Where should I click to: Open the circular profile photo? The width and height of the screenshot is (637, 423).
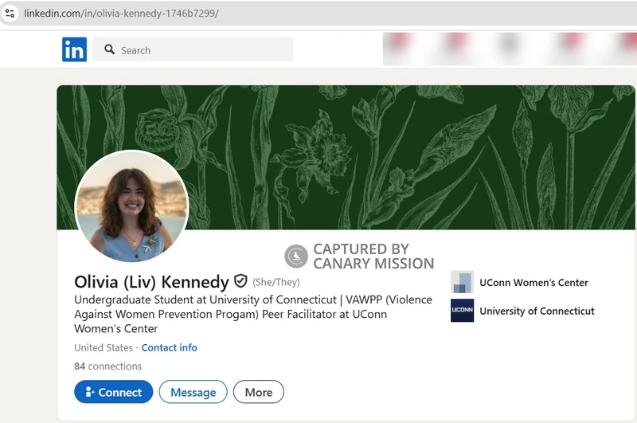131,206
